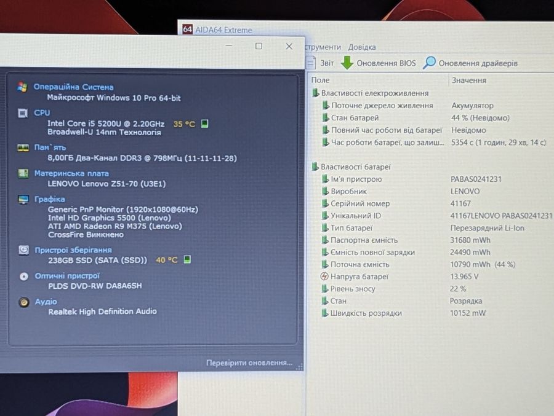Viewport: 554px width, 416px height.
Task: Click the text Intel Core i5 5200U @ 2.20GHz
Action: 106,124
